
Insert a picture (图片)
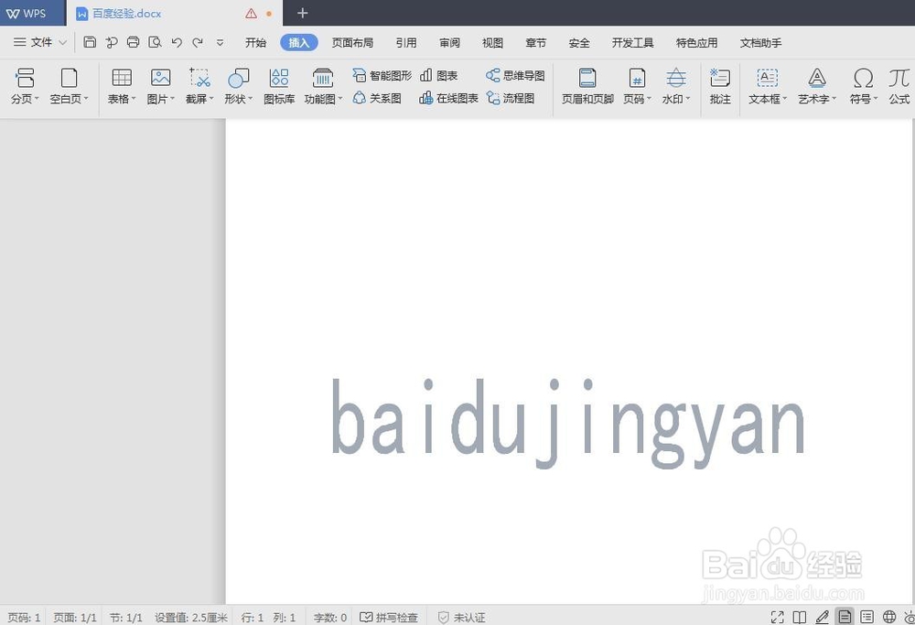pyautogui.click(x=160, y=86)
